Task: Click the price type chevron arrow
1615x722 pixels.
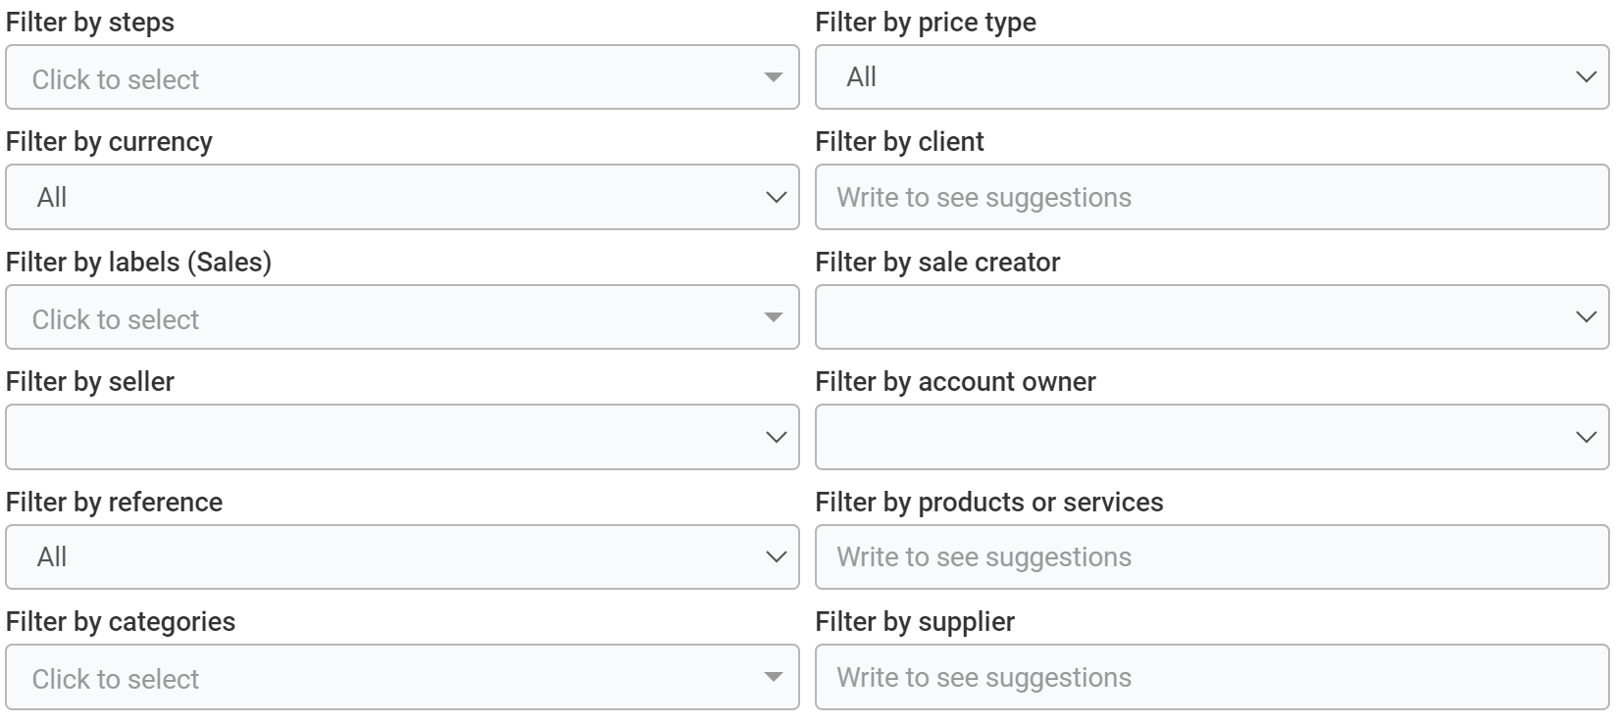Action: coord(1586,77)
